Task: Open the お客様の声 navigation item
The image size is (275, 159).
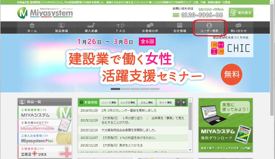Action: 150,27
